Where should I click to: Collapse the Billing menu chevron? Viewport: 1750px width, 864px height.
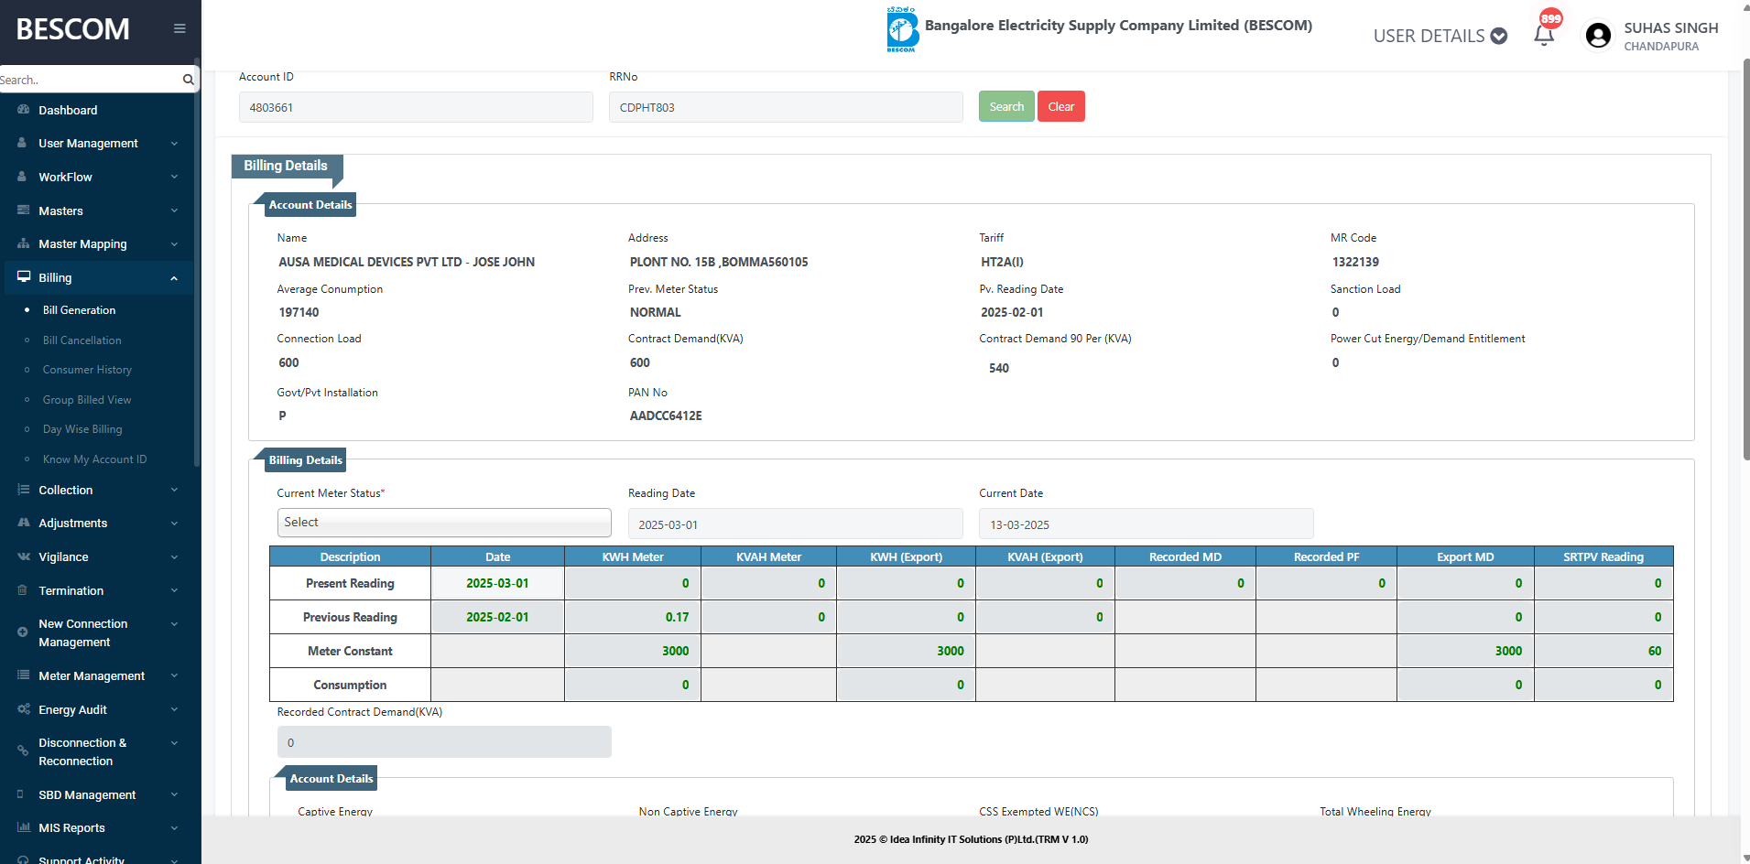(174, 278)
